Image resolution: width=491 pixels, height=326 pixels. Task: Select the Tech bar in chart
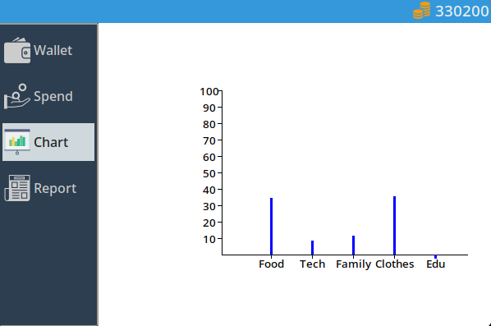pyautogui.click(x=312, y=247)
